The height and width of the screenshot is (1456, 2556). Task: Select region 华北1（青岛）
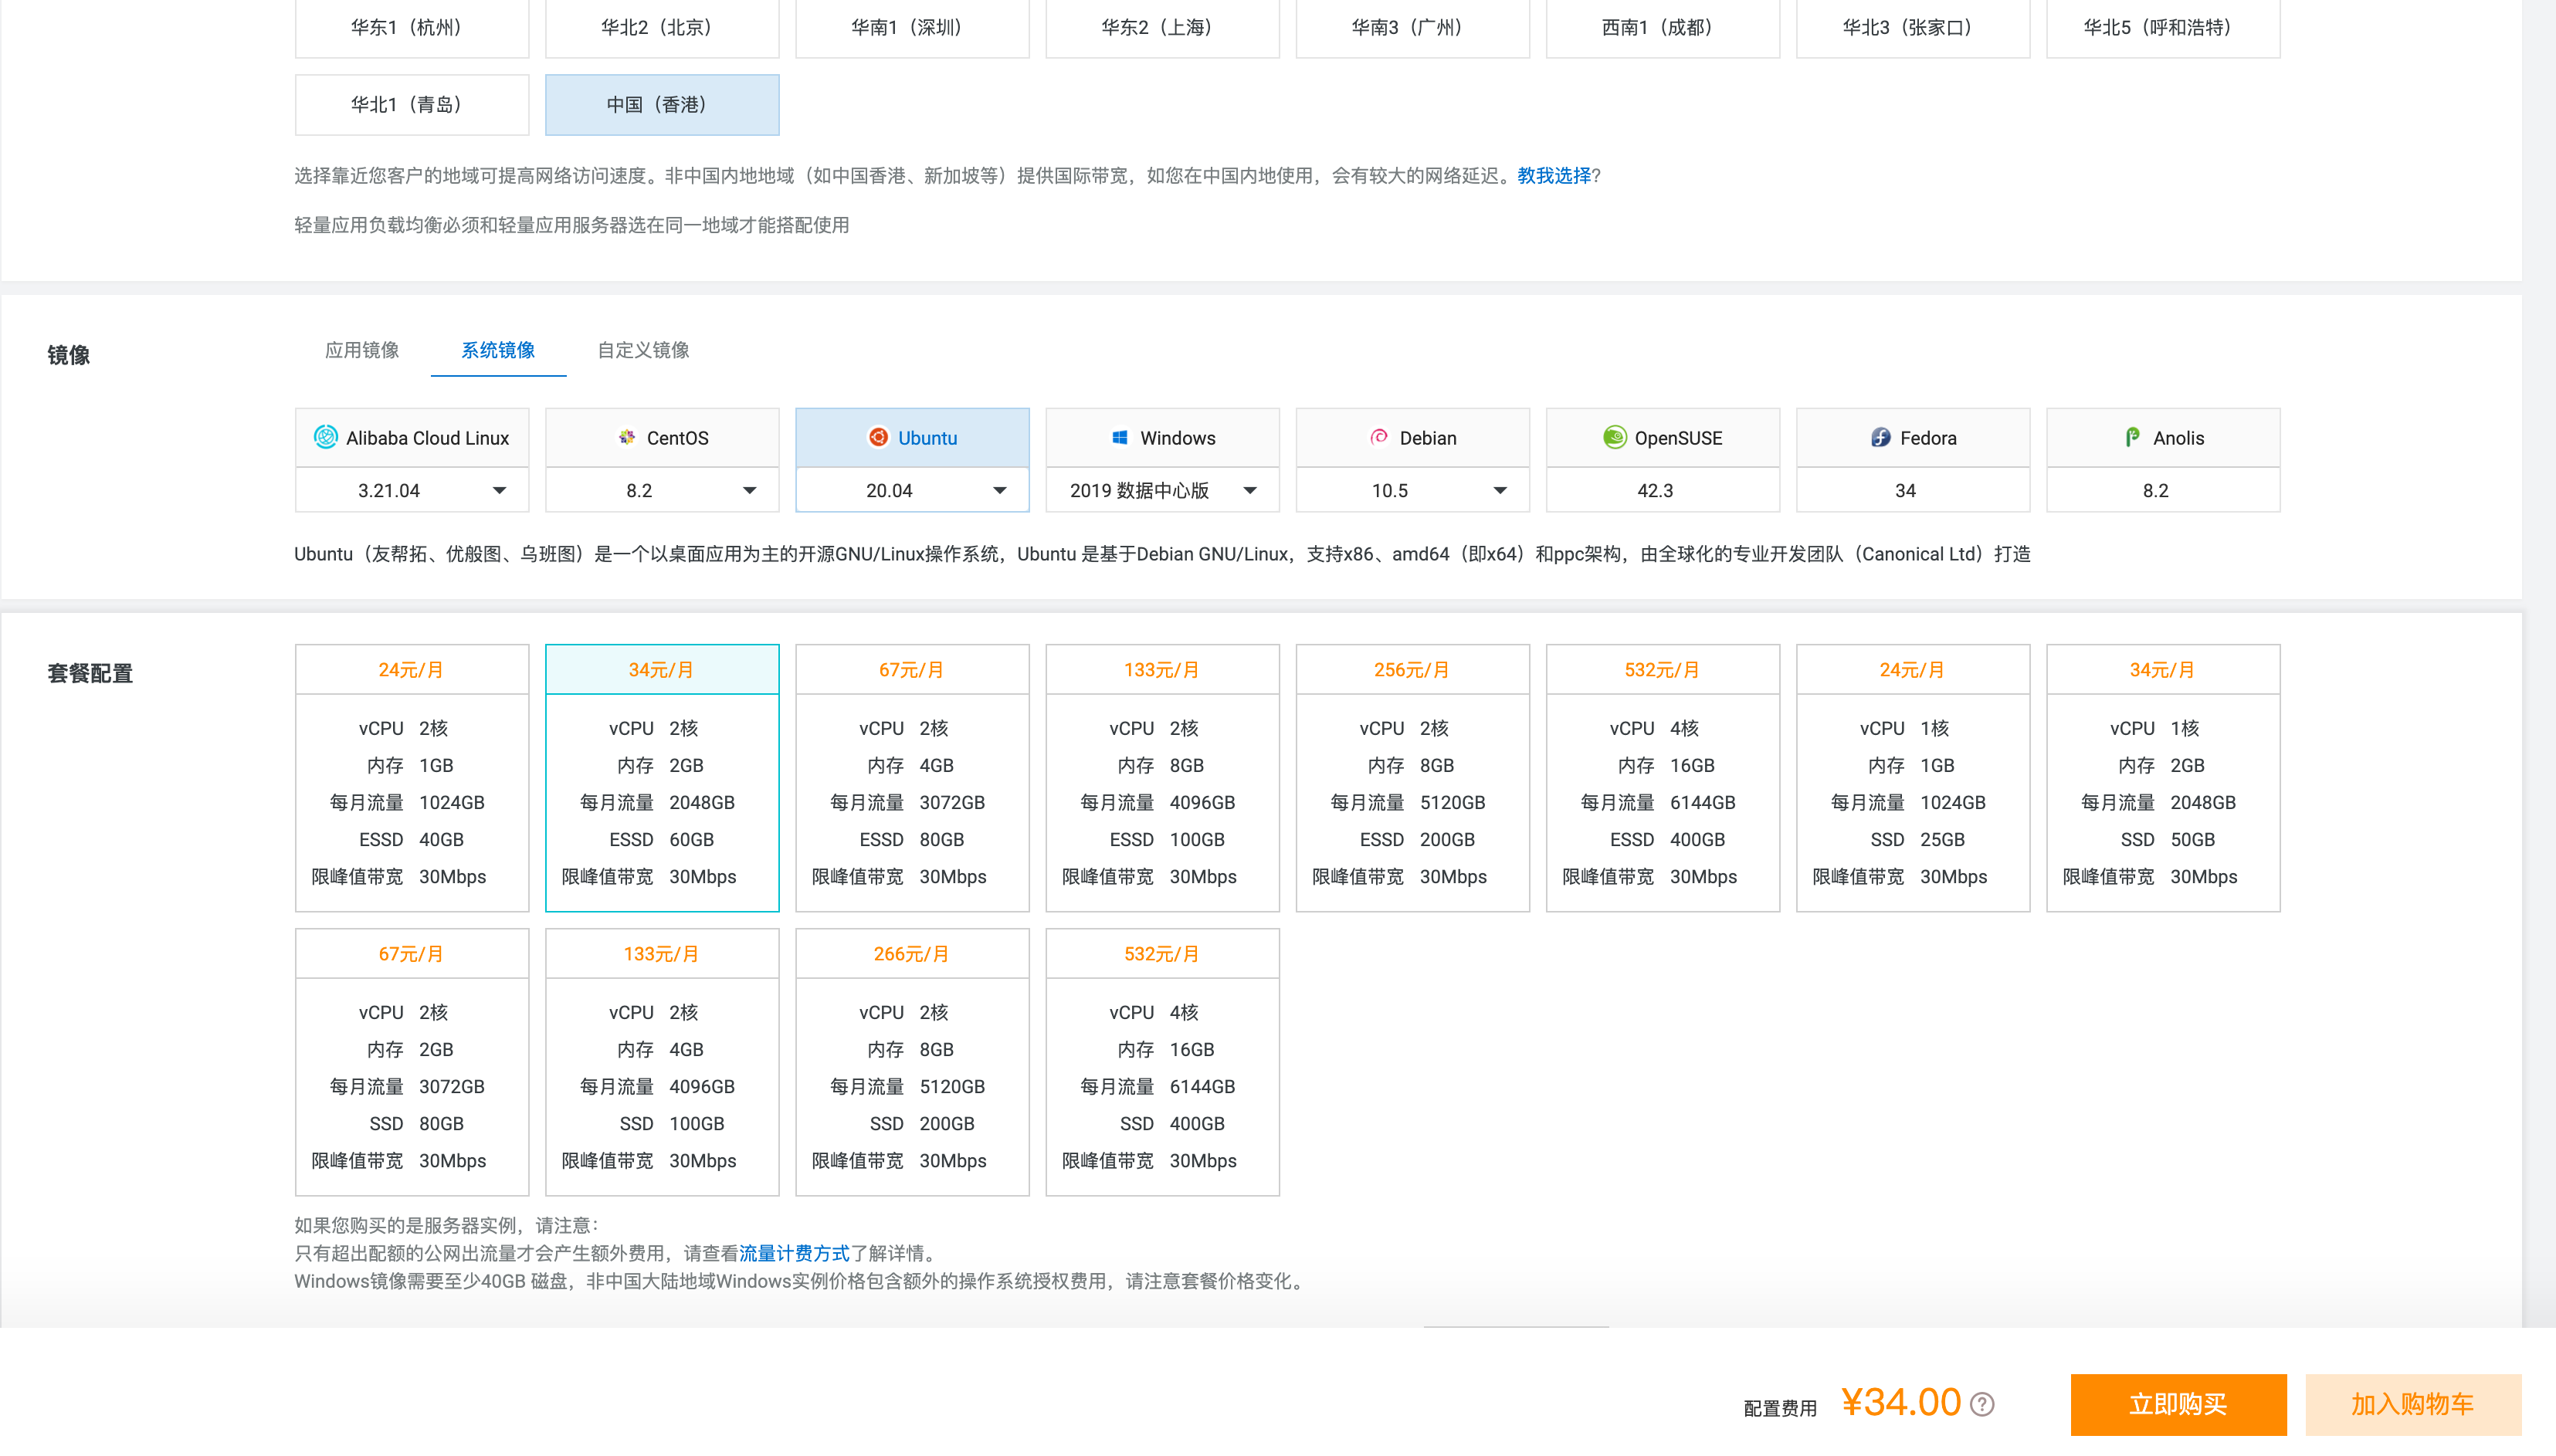pyautogui.click(x=412, y=105)
